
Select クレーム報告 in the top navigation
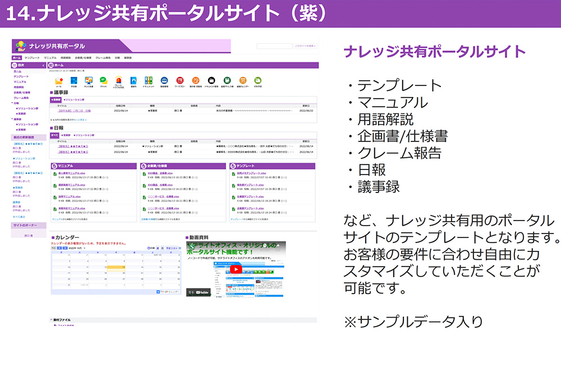(x=103, y=58)
